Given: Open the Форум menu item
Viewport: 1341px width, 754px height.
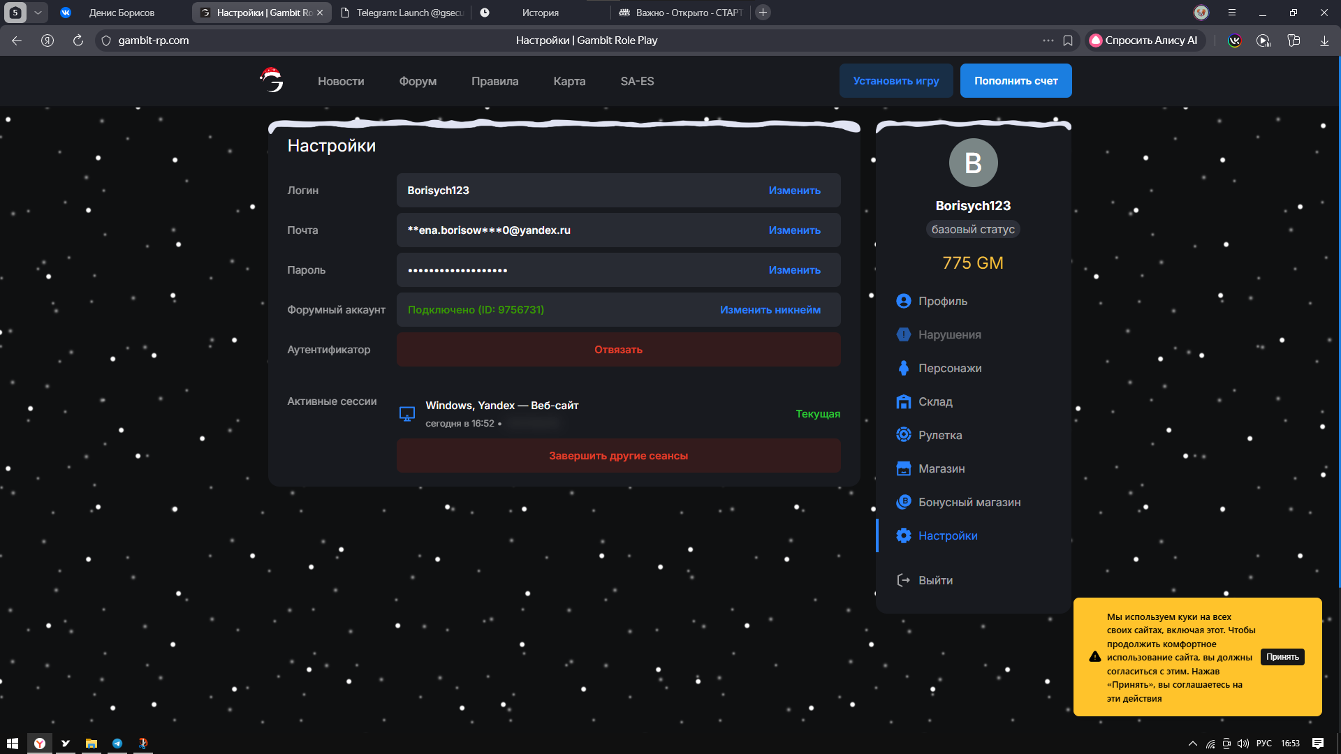Looking at the screenshot, I should click(x=418, y=81).
